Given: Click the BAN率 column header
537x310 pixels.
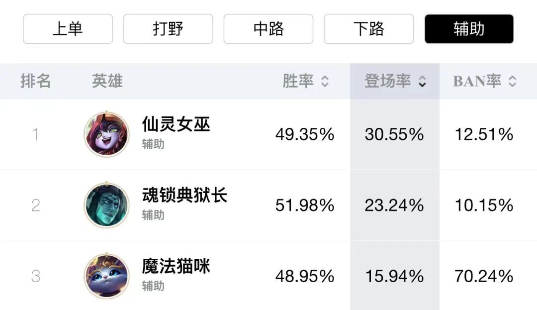Looking at the screenshot, I should click(477, 81).
